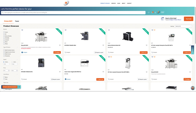Open the Product Catalog menu item

pos(105,3)
